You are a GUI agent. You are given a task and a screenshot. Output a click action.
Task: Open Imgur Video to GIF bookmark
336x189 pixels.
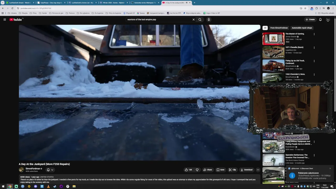[212, 13]
